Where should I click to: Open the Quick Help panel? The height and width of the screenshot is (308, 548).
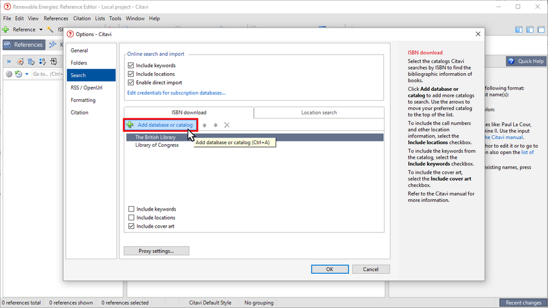click(526, 61)
